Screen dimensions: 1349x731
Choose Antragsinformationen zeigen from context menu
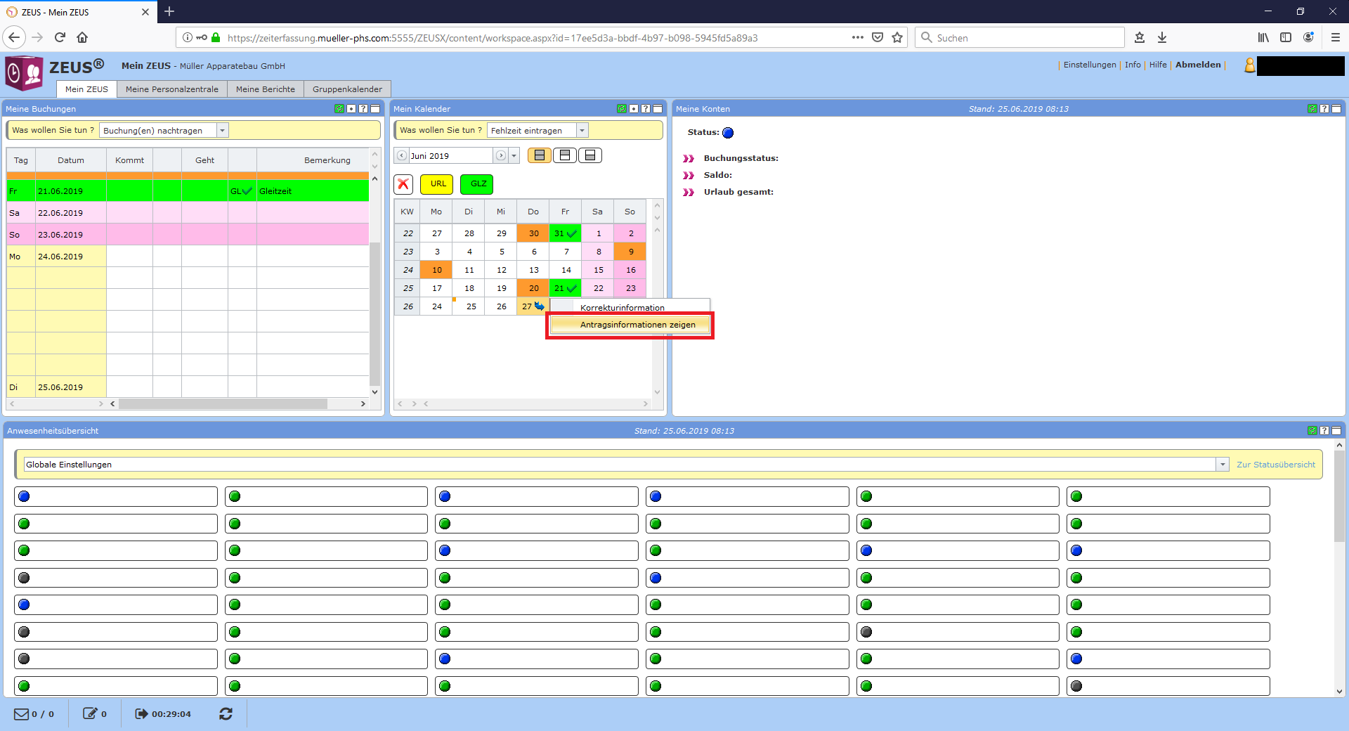(637, 325)
